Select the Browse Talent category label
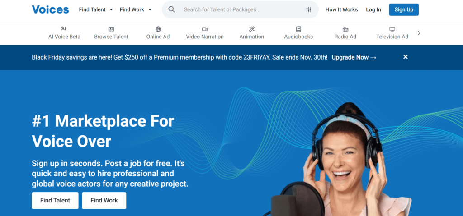Image resolution: width=463 pixels, height=216 pixels. tap(111, 37)
